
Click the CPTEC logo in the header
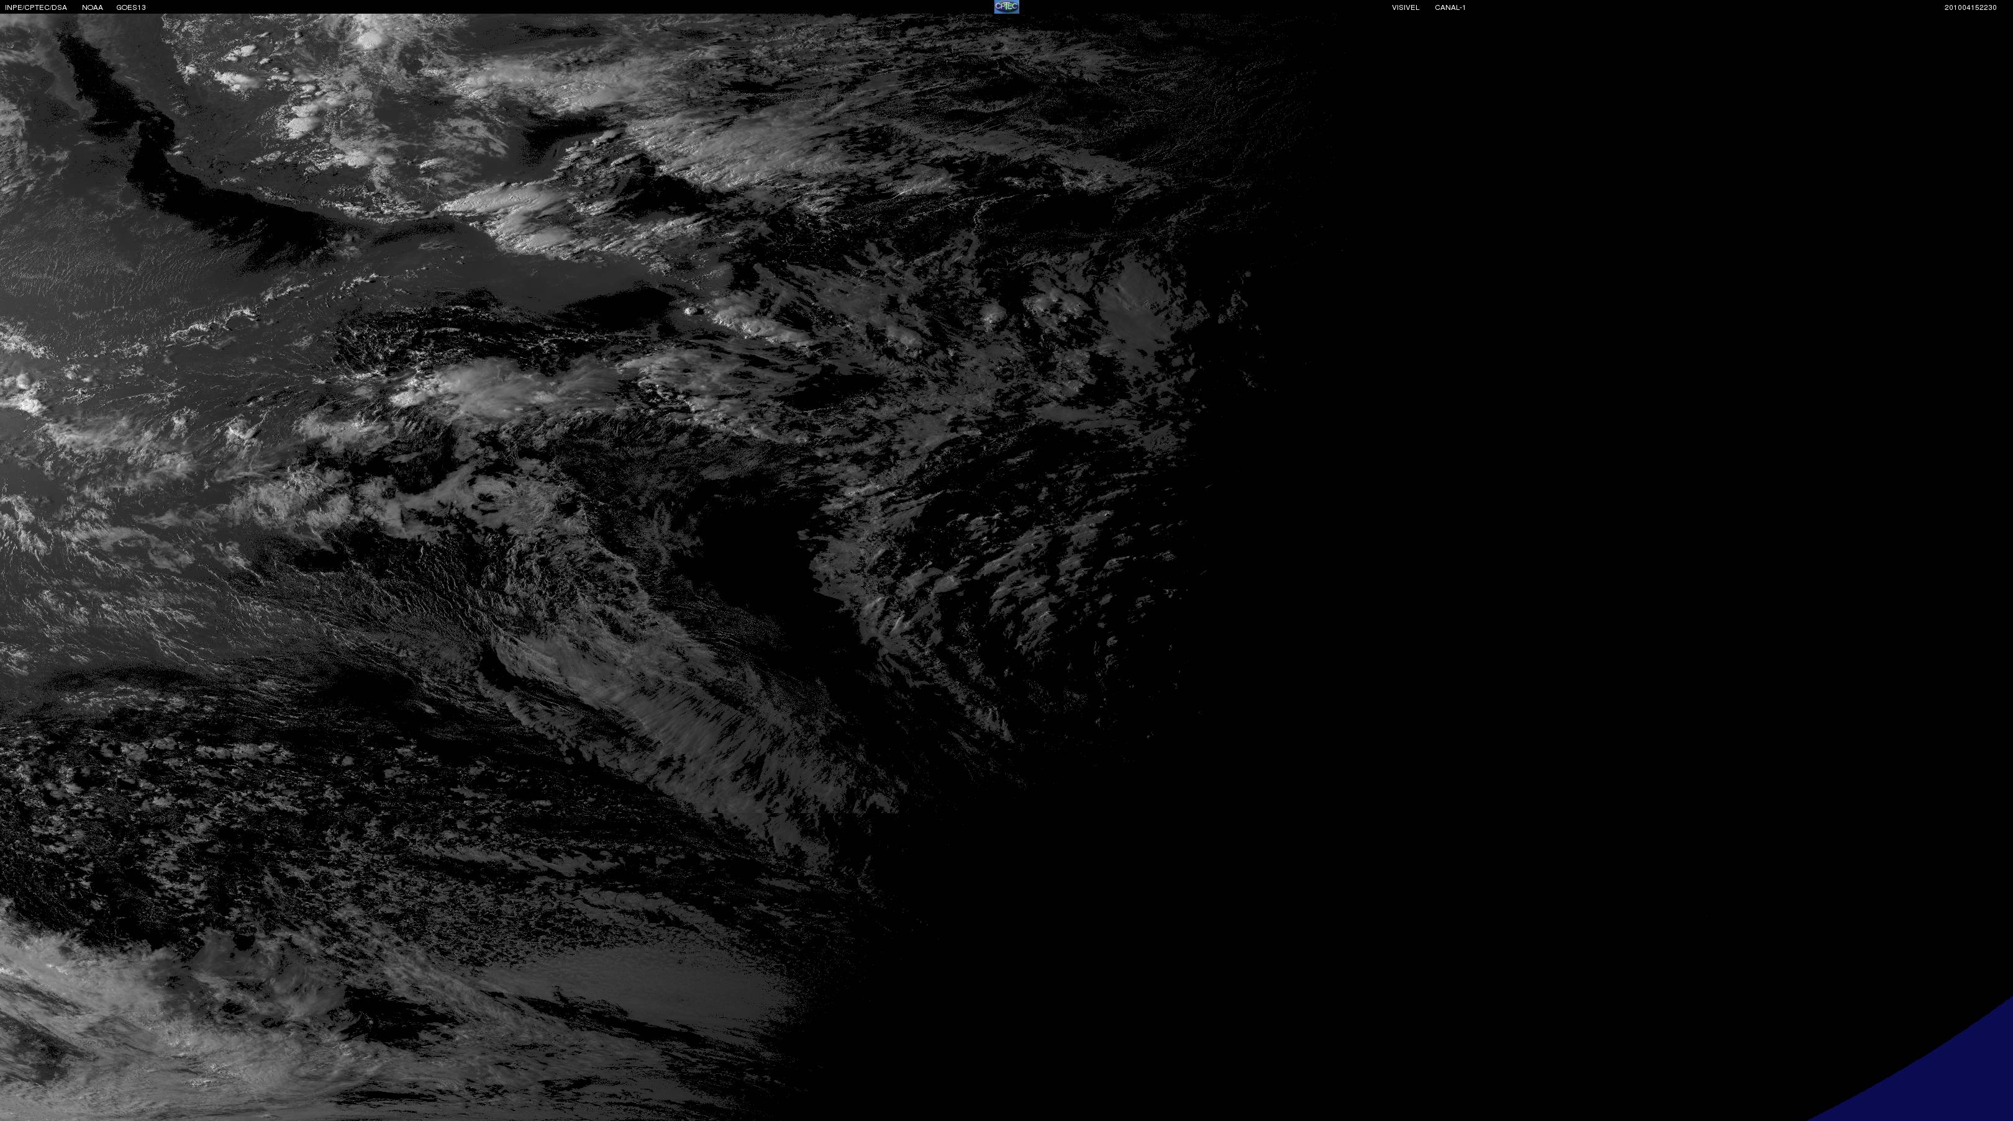point(1006,7)
